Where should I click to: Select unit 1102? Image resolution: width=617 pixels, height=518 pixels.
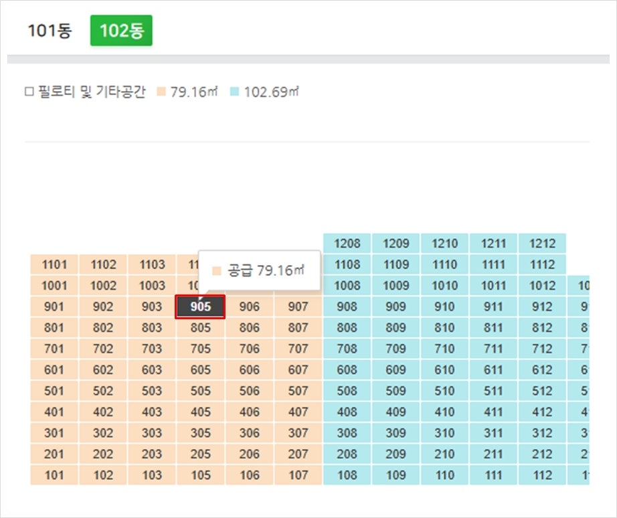[102, 264]
